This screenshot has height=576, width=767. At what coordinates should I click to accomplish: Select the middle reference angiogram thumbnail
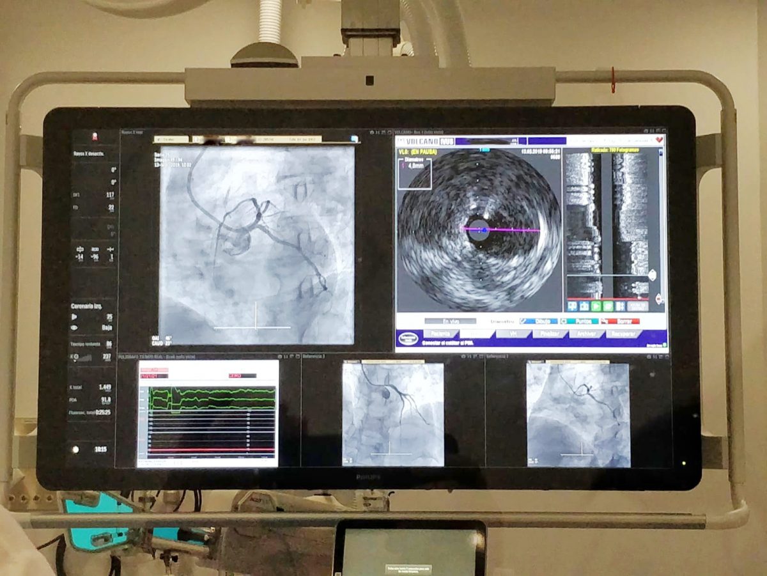(392, 414)
